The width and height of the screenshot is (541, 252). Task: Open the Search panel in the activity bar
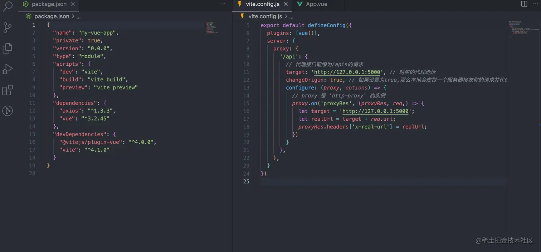tap(8, 7)
